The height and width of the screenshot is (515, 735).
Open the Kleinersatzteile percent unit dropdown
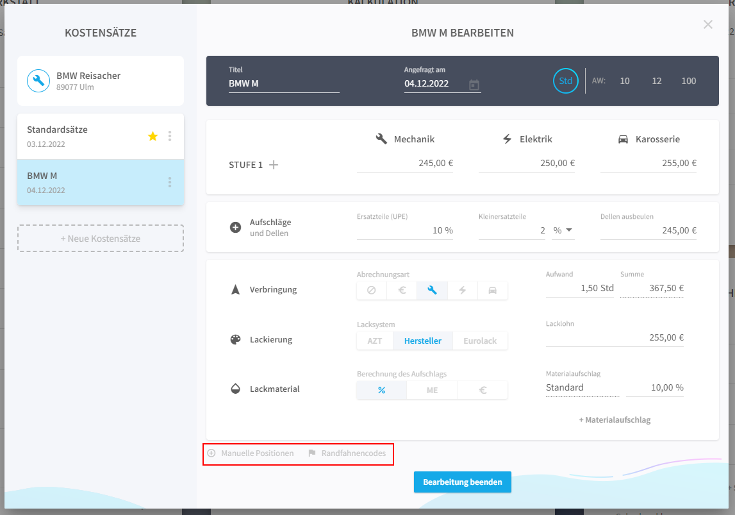pyautogui.click(x=563, y=230)
